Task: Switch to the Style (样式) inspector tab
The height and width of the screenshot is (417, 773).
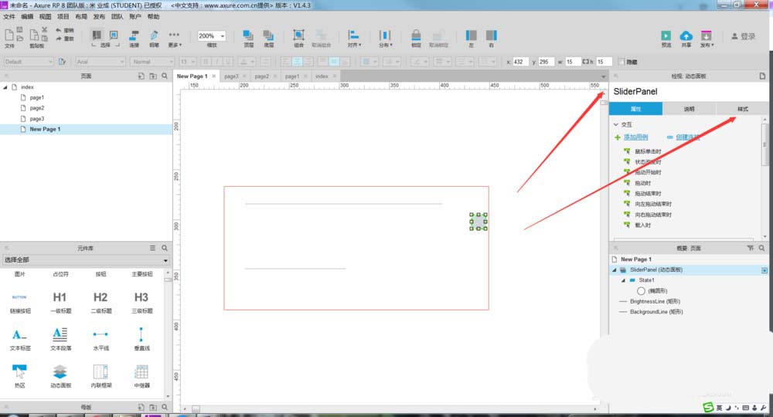Action: point(742,109)
